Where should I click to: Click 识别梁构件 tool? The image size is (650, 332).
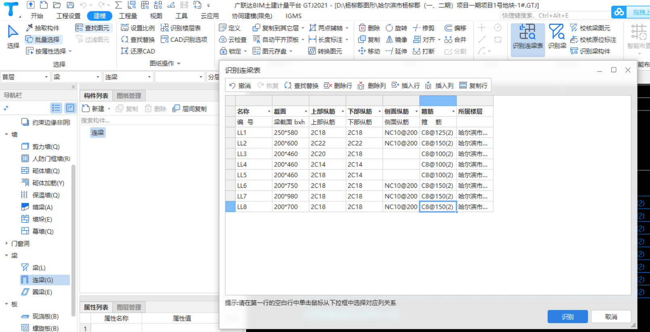coord(590,51)
